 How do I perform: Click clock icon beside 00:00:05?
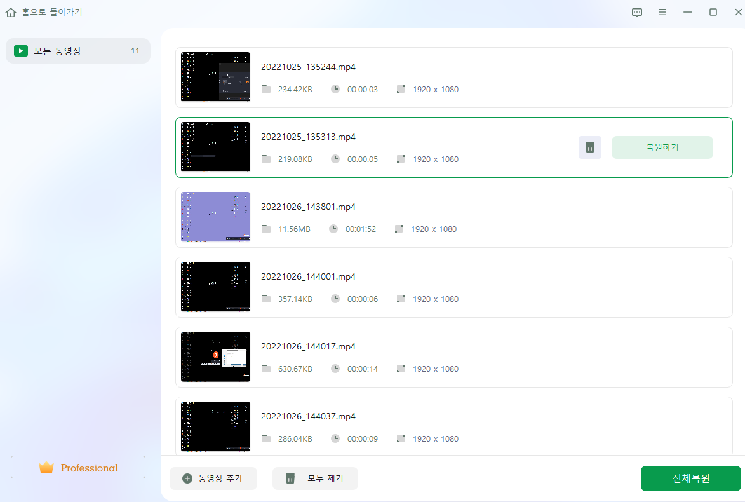335,159
